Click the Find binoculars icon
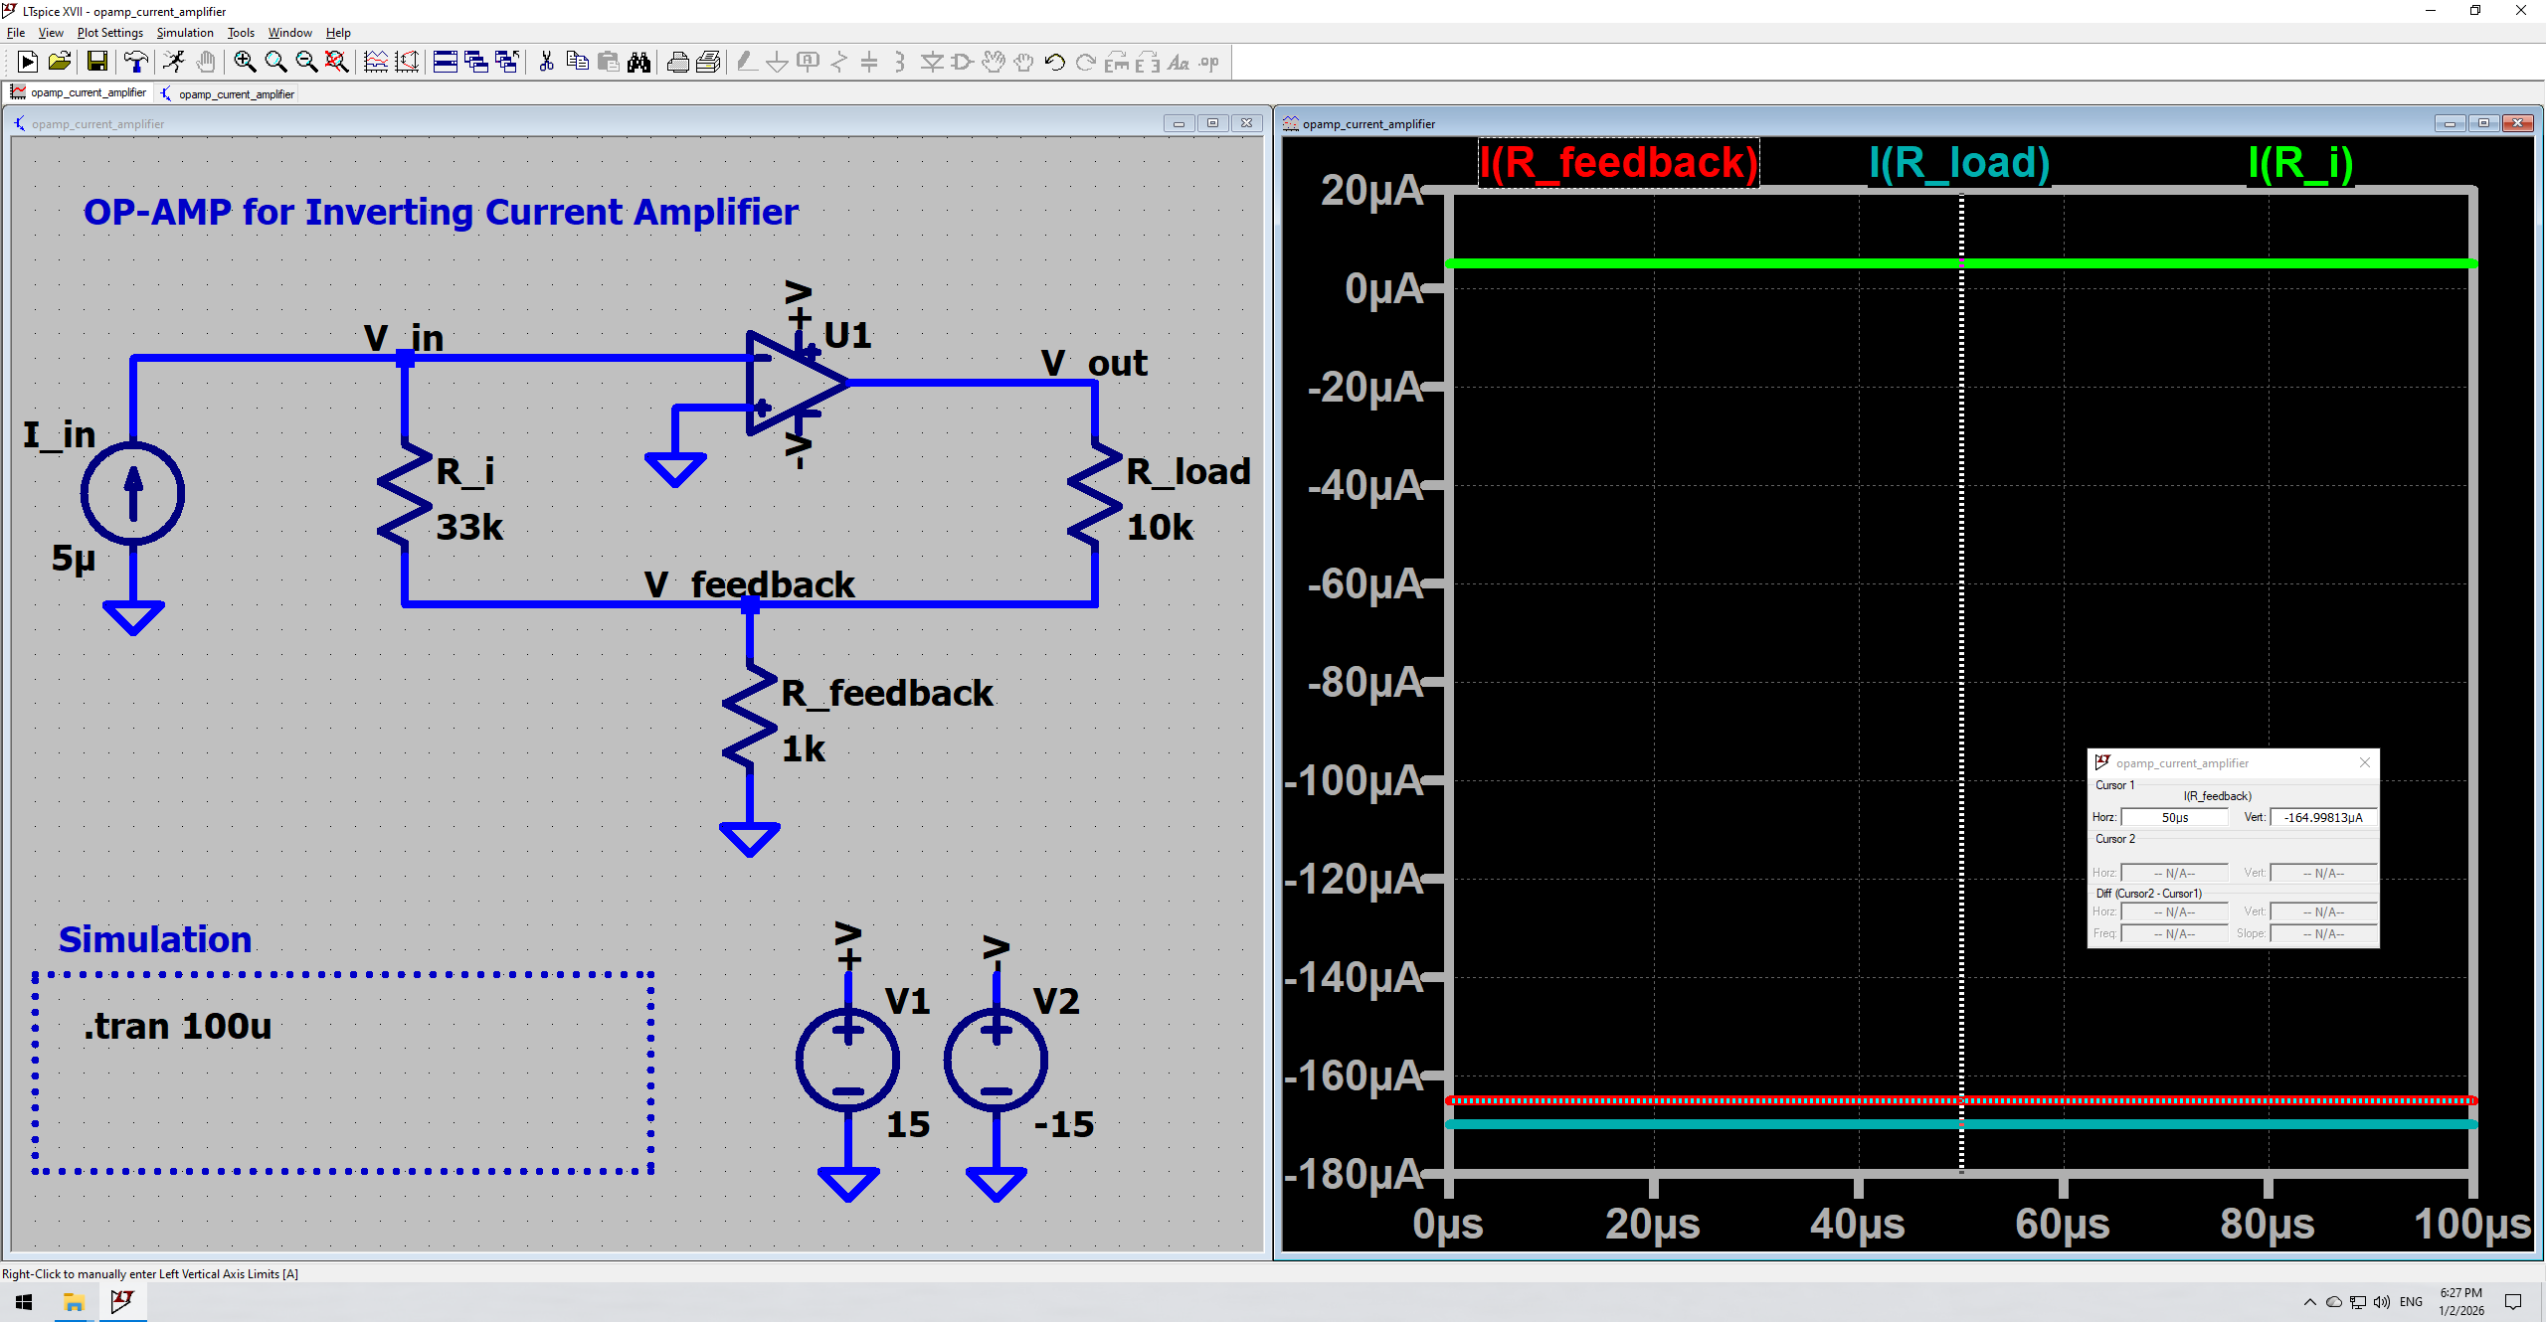2546x1322 pixels. 639,63
